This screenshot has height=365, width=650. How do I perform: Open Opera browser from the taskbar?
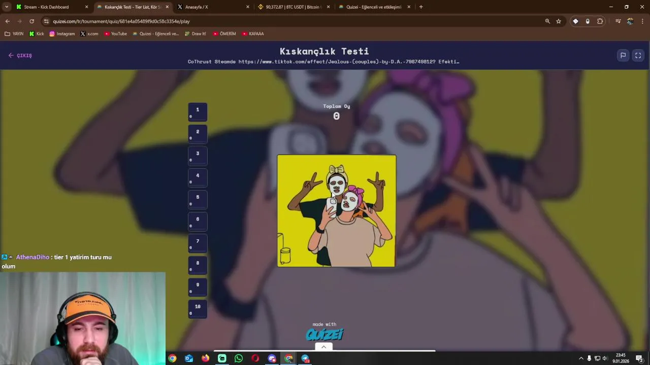coord(255,358)
